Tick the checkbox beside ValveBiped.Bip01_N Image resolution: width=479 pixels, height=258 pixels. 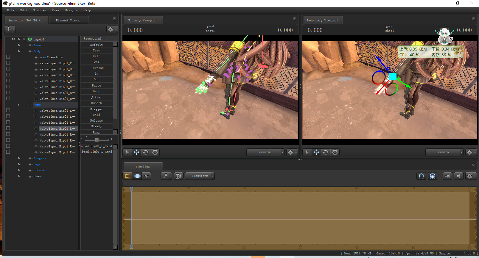tap(8, 92)
